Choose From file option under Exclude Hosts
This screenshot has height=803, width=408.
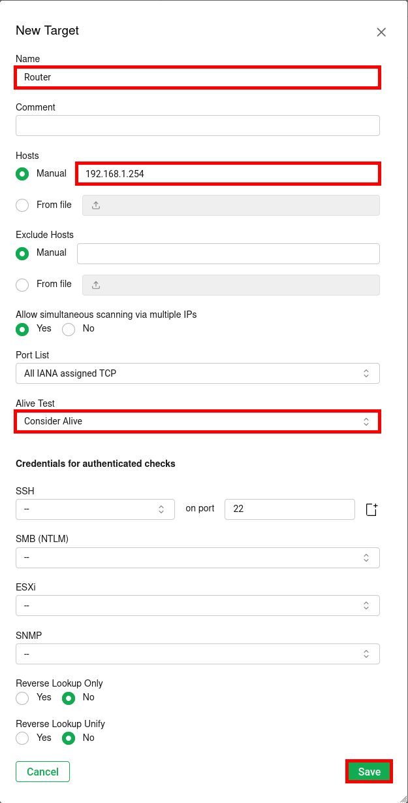tap(22, 284)
